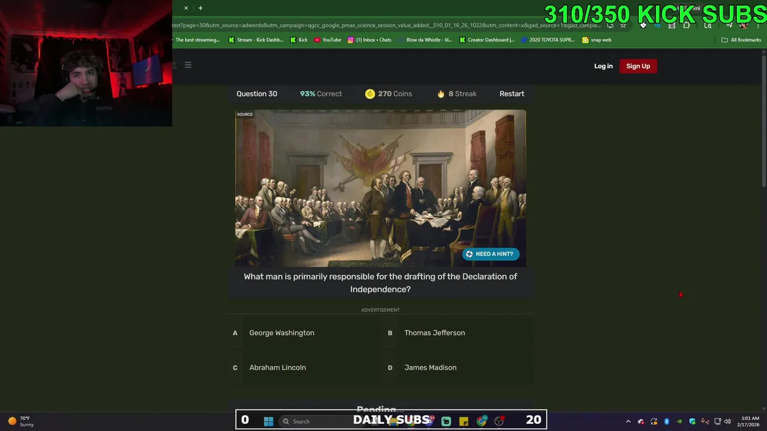Click the '270 Coins' text
767x431 pixels.
pyautogui.click(x=395, y=94)
